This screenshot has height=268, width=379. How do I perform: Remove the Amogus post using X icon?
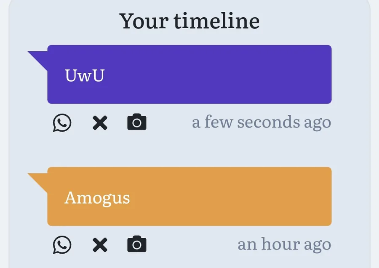(x=100, y=245)
